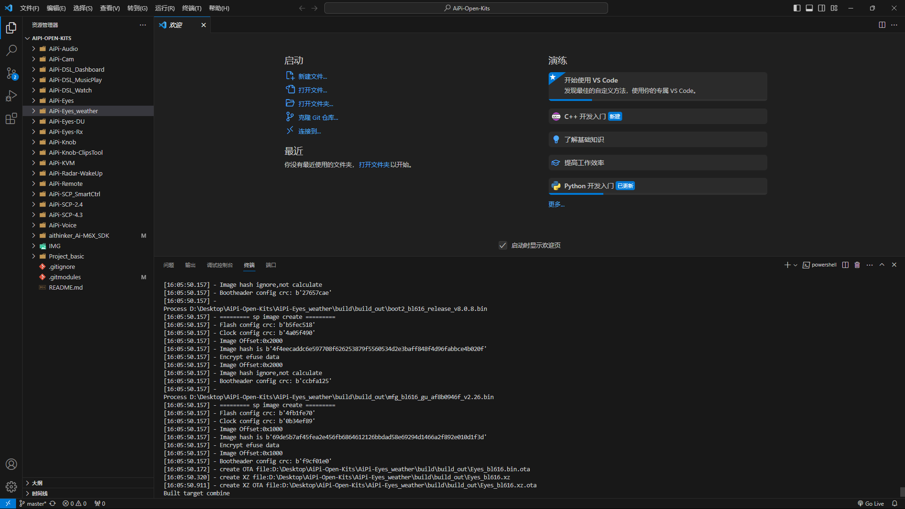Close the terminal panel

[x=894, y=265]
